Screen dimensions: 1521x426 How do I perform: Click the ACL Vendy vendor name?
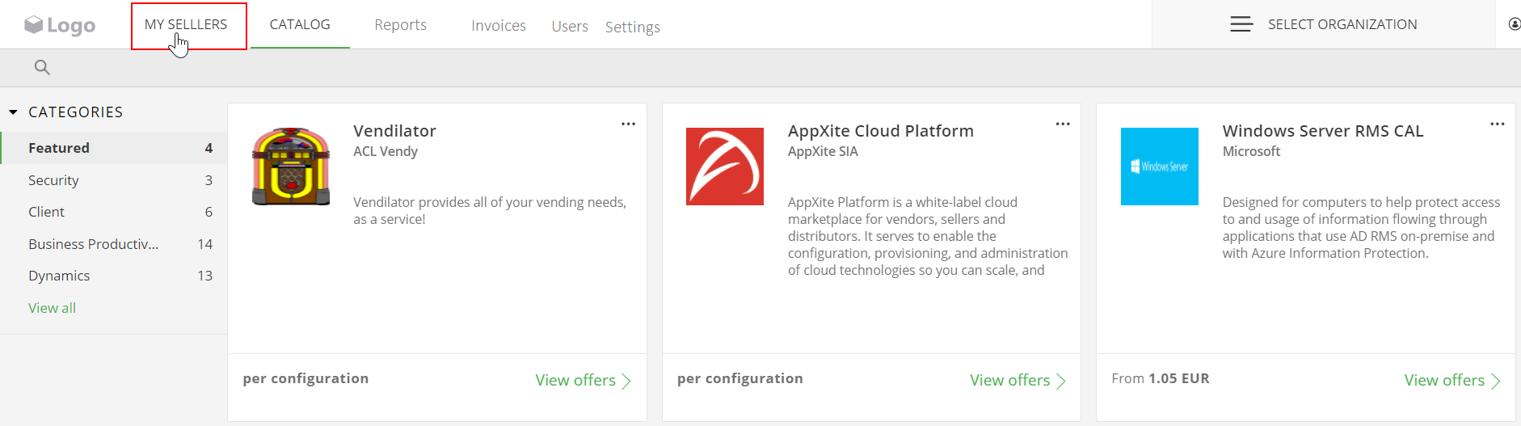[x=386, y=151]
